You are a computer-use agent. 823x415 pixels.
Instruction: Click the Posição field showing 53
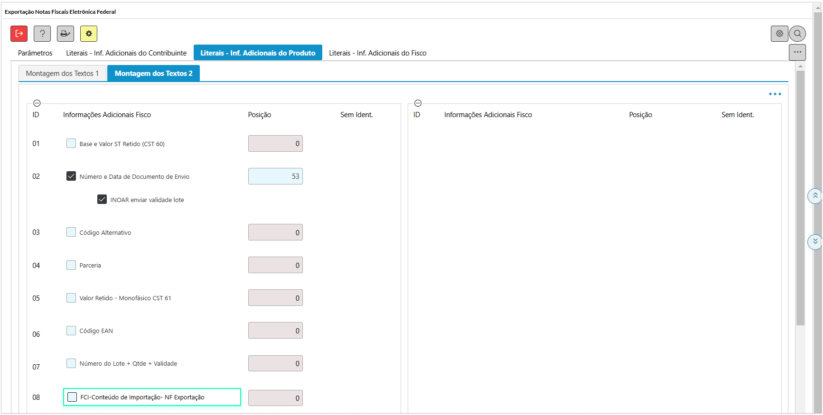click(x=275, y=176)
